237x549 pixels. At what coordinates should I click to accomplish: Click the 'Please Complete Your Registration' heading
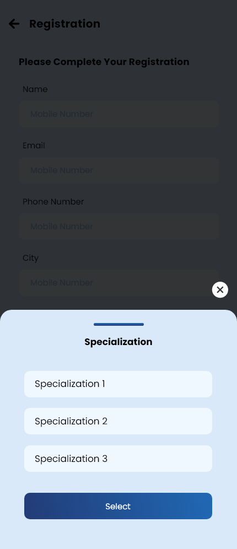(x=104, y=62)
